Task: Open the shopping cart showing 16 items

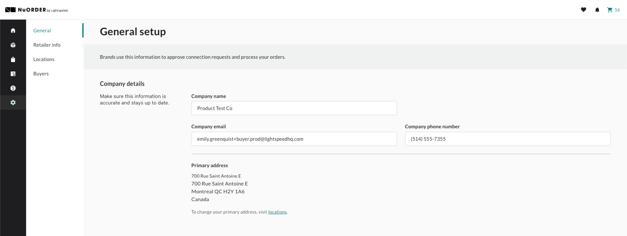Action: (613, 10)
